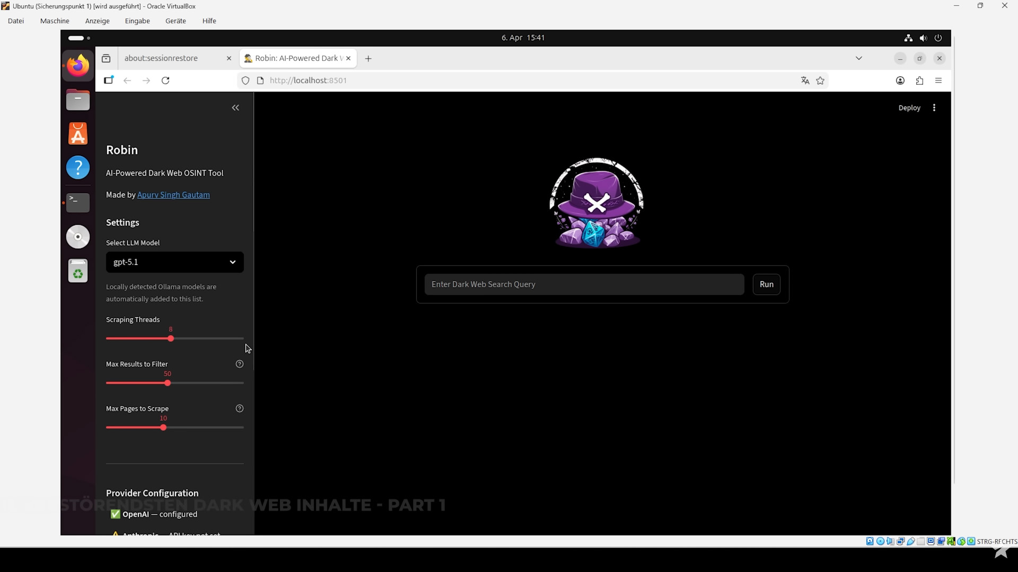The height and width of the screenshot is (572, 1018).
Task: Reload the current page
Action: pos(165,81)
